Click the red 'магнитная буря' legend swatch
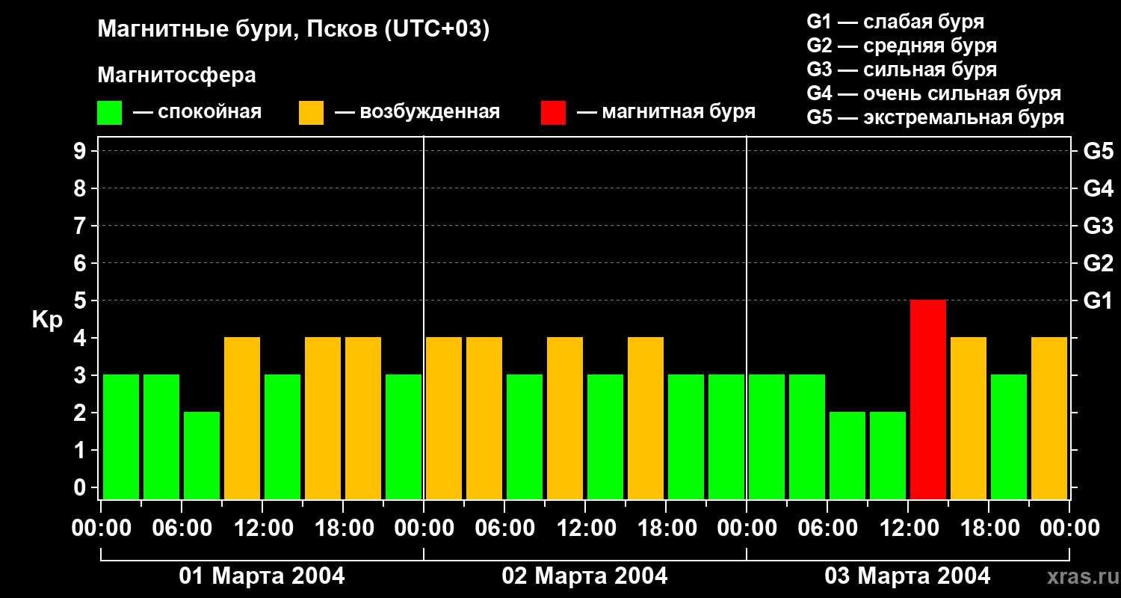The width and height of the screenshot is (1121, 598). click(x=553, y=113)
